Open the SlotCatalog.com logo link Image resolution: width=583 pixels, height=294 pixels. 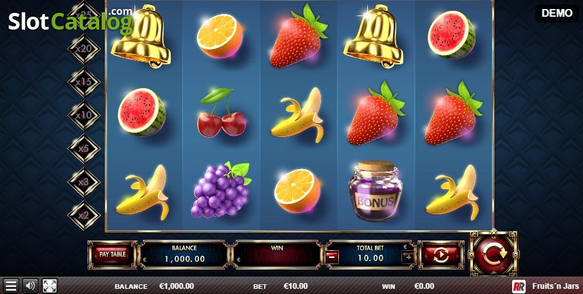(x=71, y=21)
